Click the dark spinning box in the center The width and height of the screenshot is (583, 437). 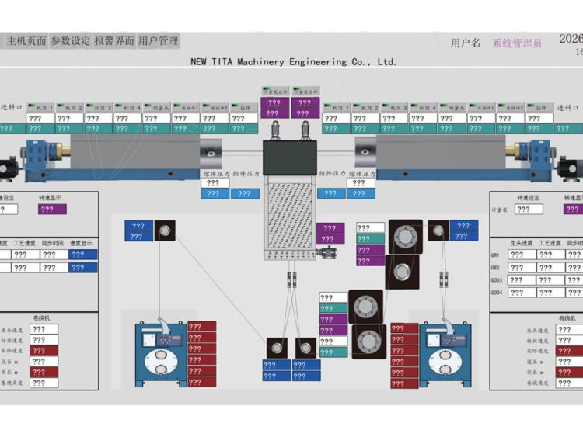point(290,158)
